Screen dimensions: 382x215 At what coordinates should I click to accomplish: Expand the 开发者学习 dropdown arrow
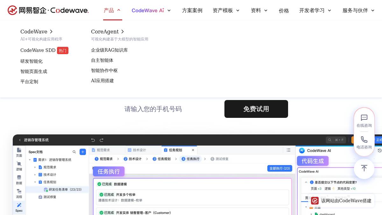click(329, 11)
